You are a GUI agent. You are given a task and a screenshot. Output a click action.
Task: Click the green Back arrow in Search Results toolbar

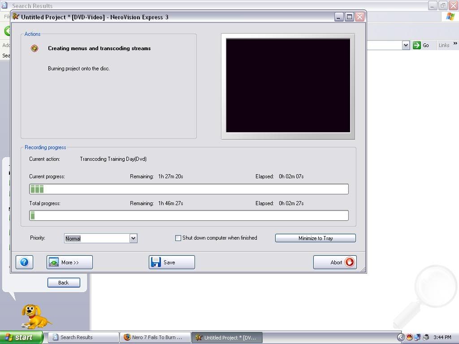coord(7,31)
